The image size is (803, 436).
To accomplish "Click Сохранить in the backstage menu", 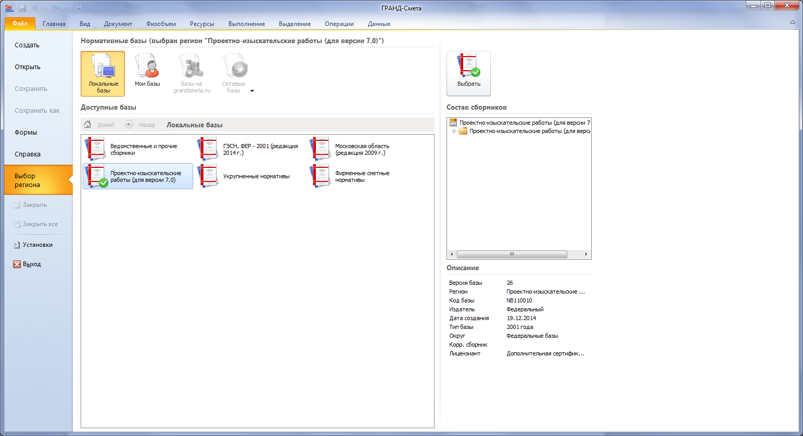I will click(x=38, y=89).
